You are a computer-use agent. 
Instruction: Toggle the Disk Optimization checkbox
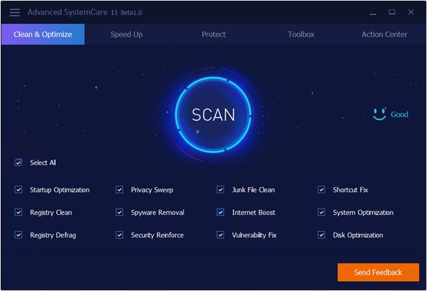click(x=321, y=235)
